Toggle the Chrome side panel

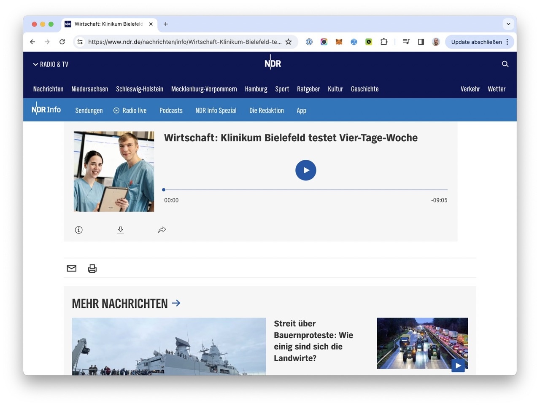coord(421,42)
